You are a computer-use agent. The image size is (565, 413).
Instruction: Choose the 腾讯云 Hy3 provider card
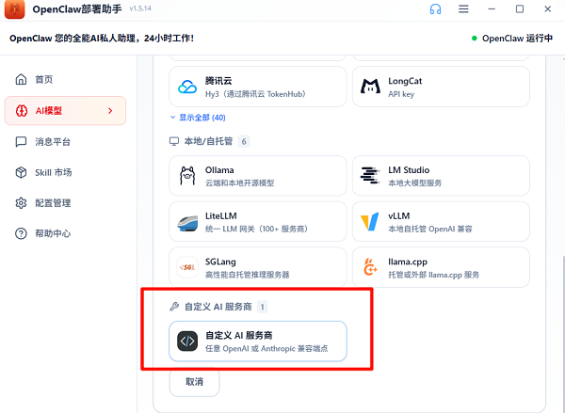click(258, 87)
